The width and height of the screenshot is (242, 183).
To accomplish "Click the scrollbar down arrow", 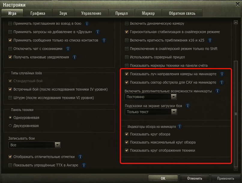I will coord(236,169).
